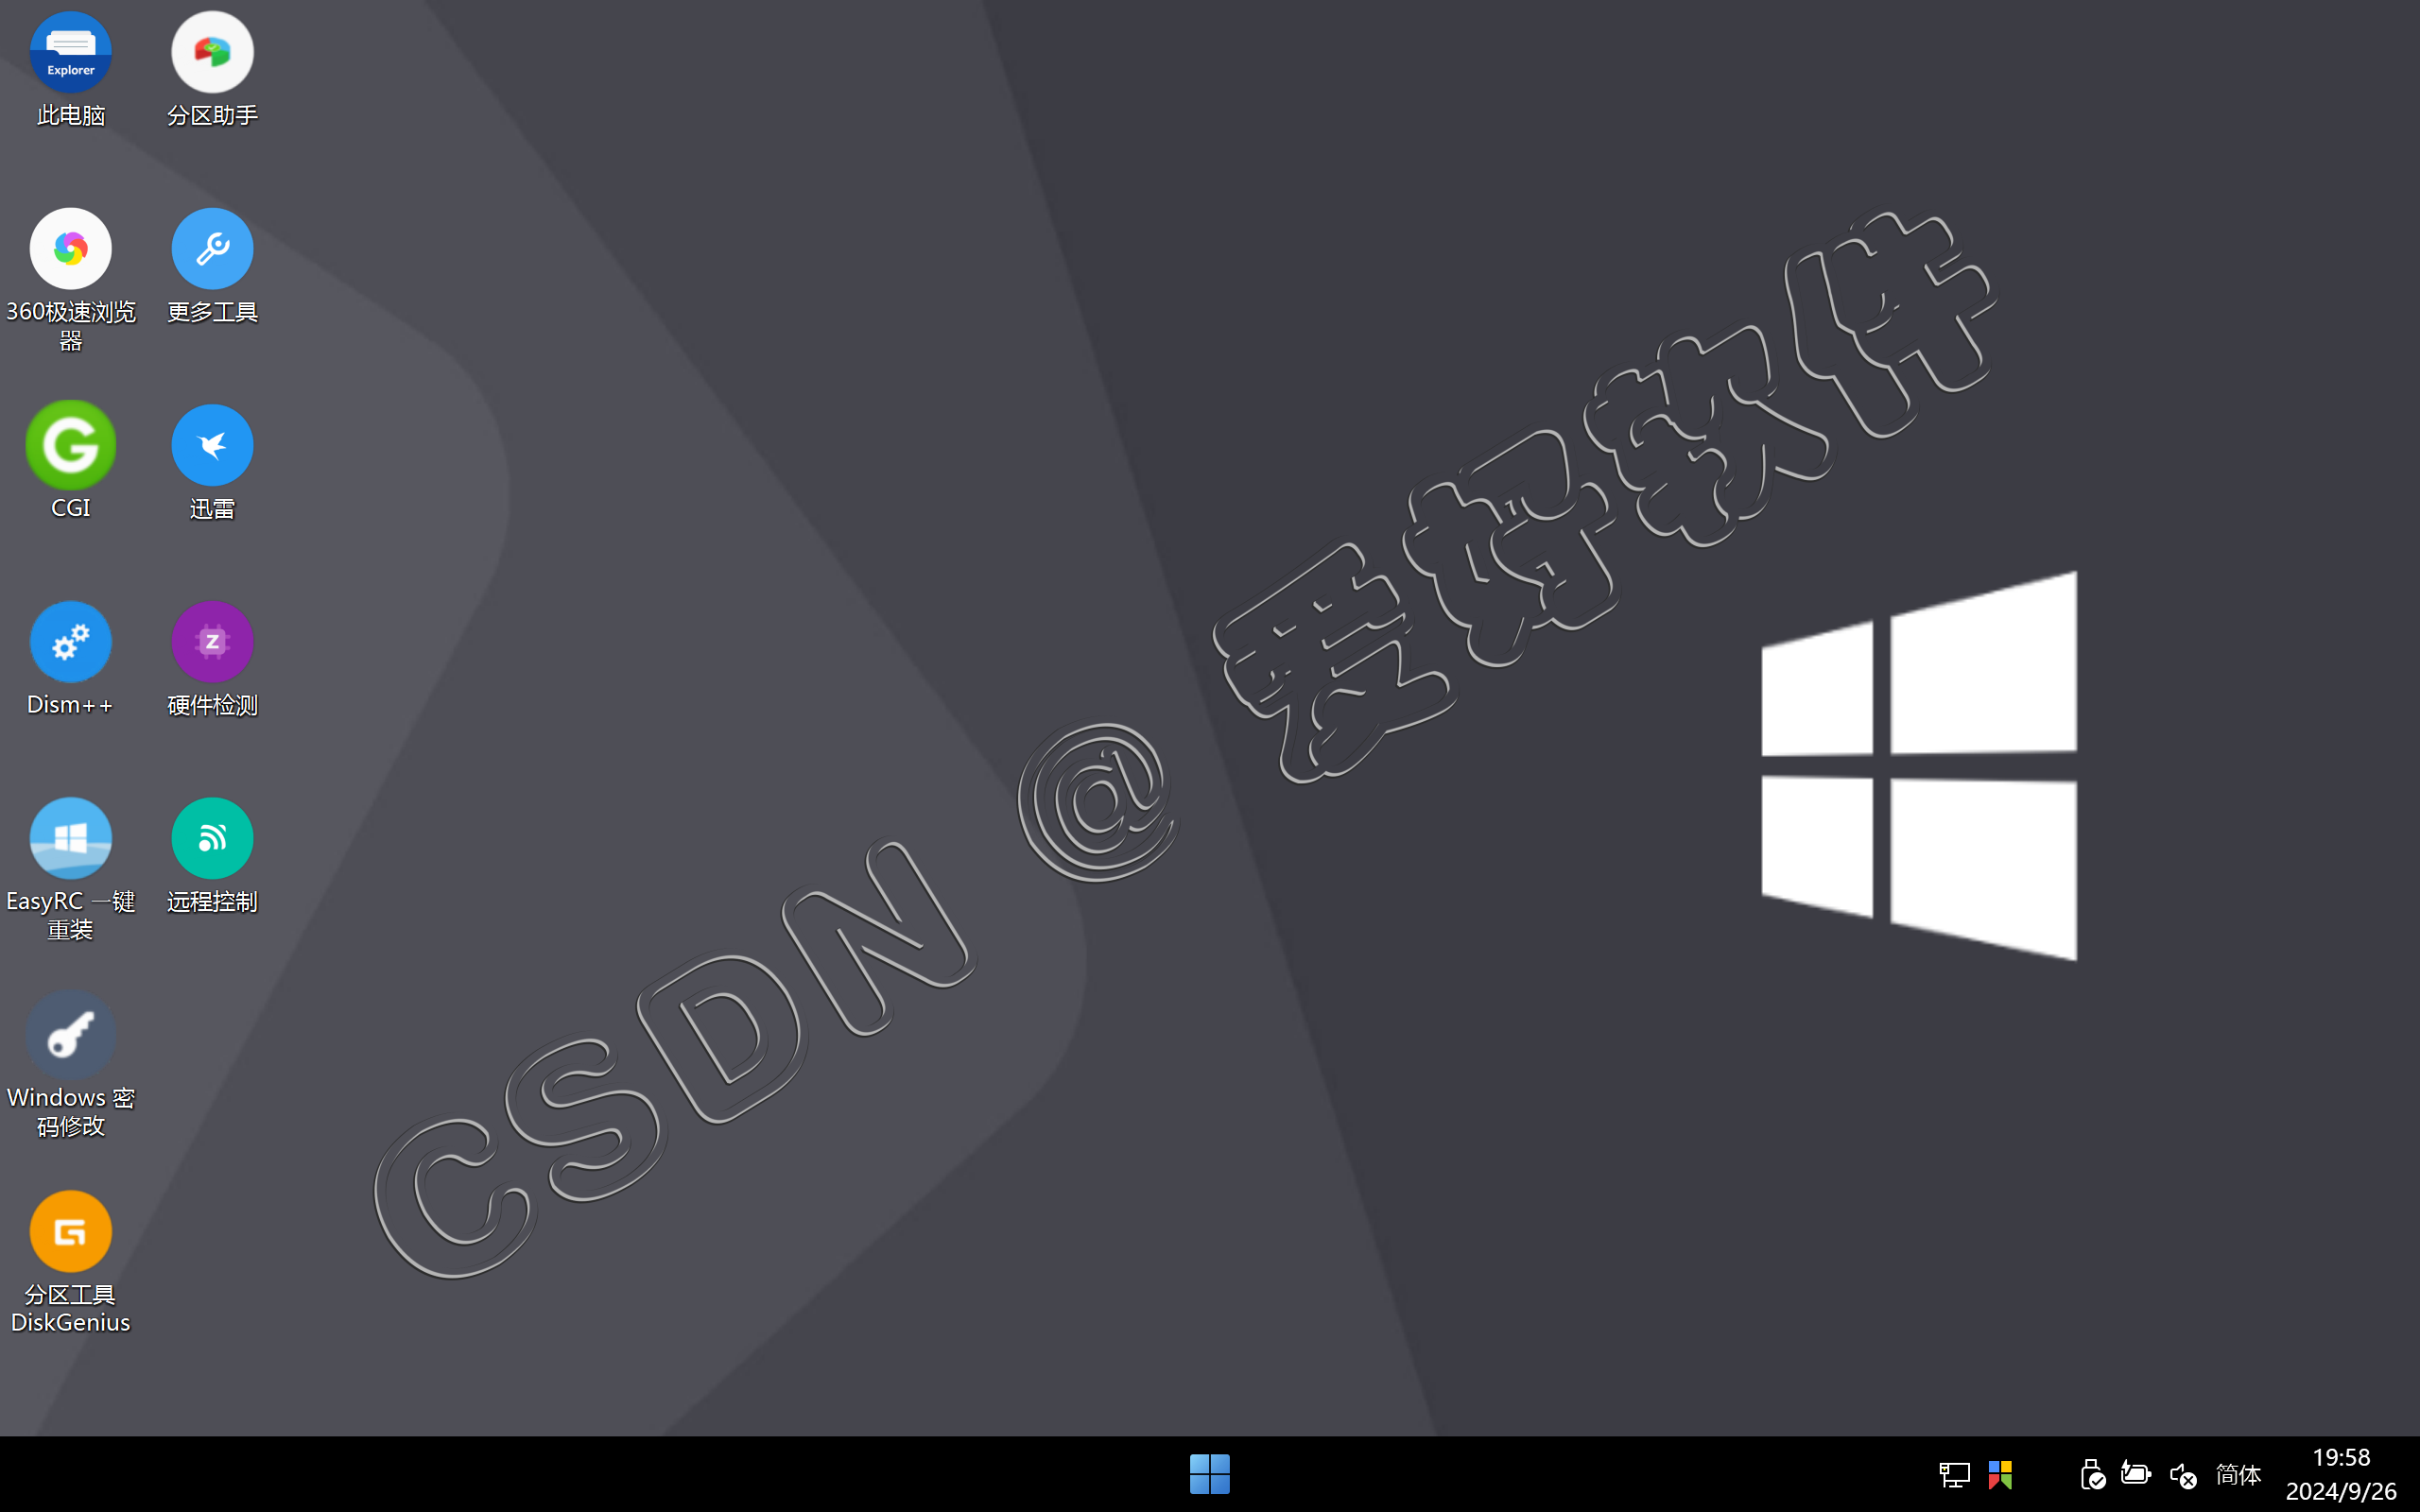The width and height of the screenshot is (2420, 1512).
Task: Launch Dism++ gears icon
Action: pyautogui.click(x=70, y=642)
